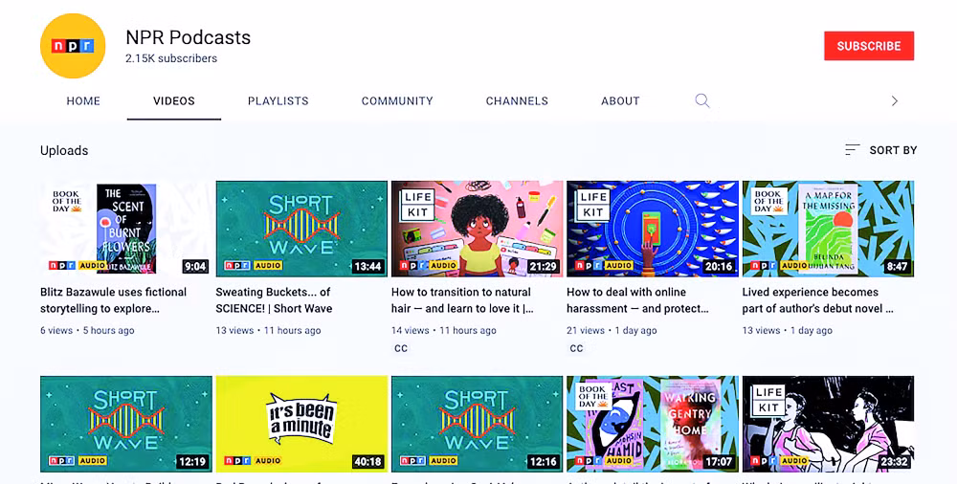The width and height of the screenshot is (957, 484).
Task: Open title 'Blitz Bazawule uses fictional storytelling'
Action: (x=114, y=300)
